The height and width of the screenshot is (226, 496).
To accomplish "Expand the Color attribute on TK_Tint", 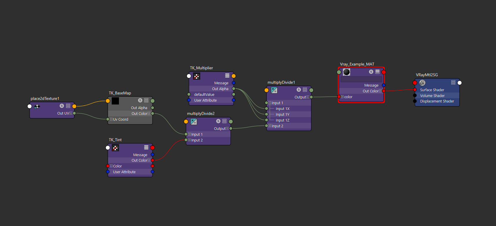I will [111, 166].
